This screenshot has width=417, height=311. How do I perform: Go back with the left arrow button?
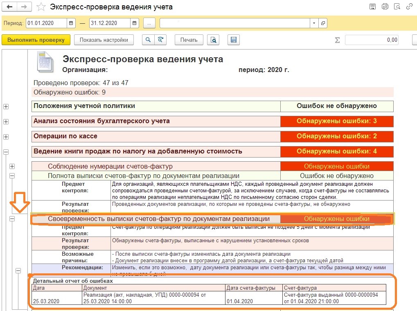coord(9,7)
